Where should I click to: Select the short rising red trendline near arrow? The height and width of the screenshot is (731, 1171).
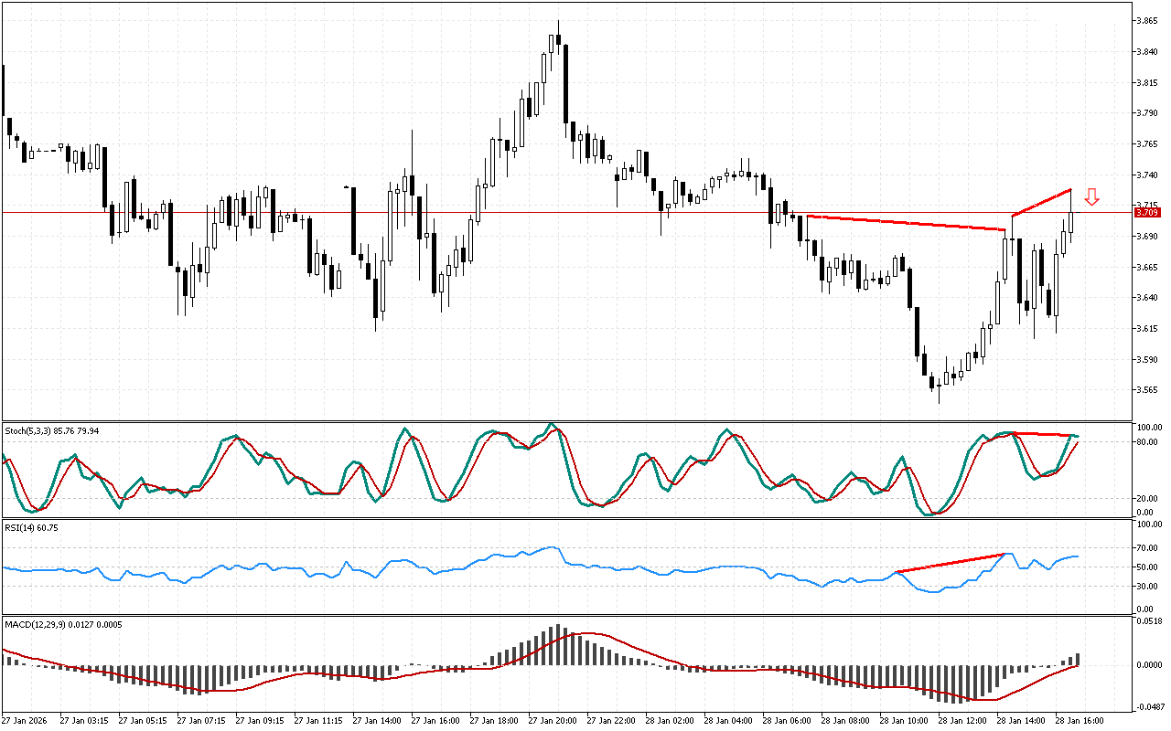tap(1041, 203)
